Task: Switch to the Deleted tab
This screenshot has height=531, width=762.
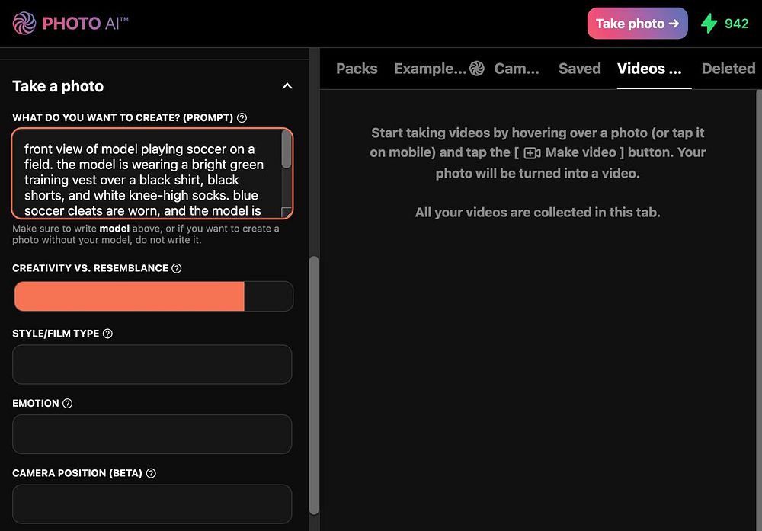Action: point(728,69)
